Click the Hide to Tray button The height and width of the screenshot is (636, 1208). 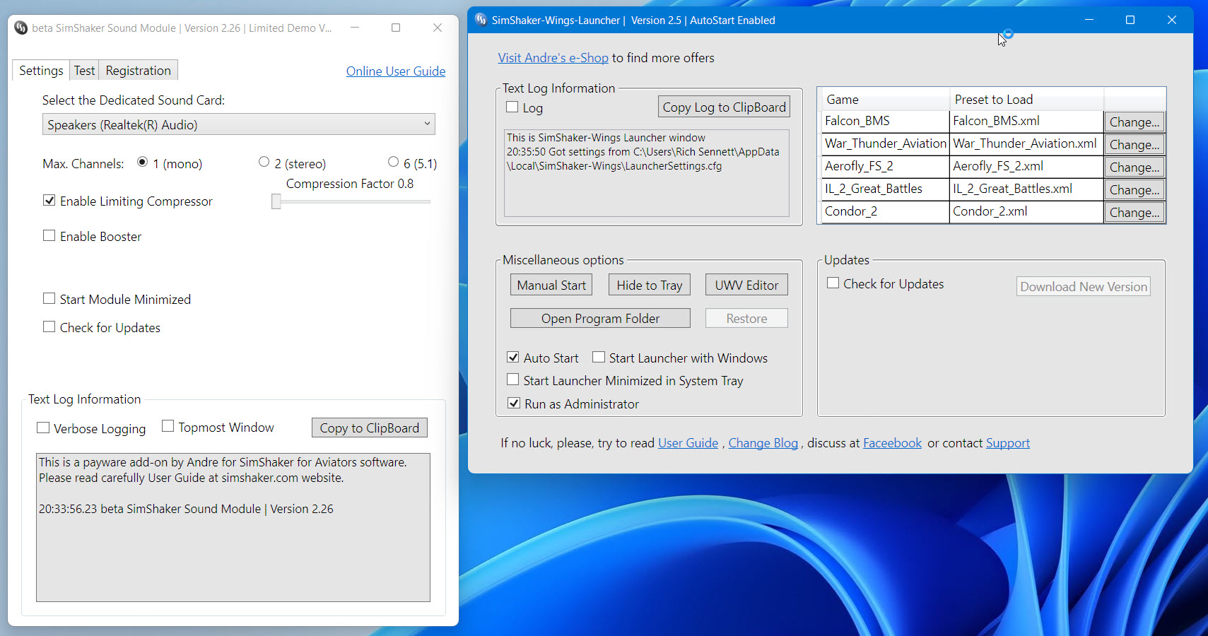[650, 285]
